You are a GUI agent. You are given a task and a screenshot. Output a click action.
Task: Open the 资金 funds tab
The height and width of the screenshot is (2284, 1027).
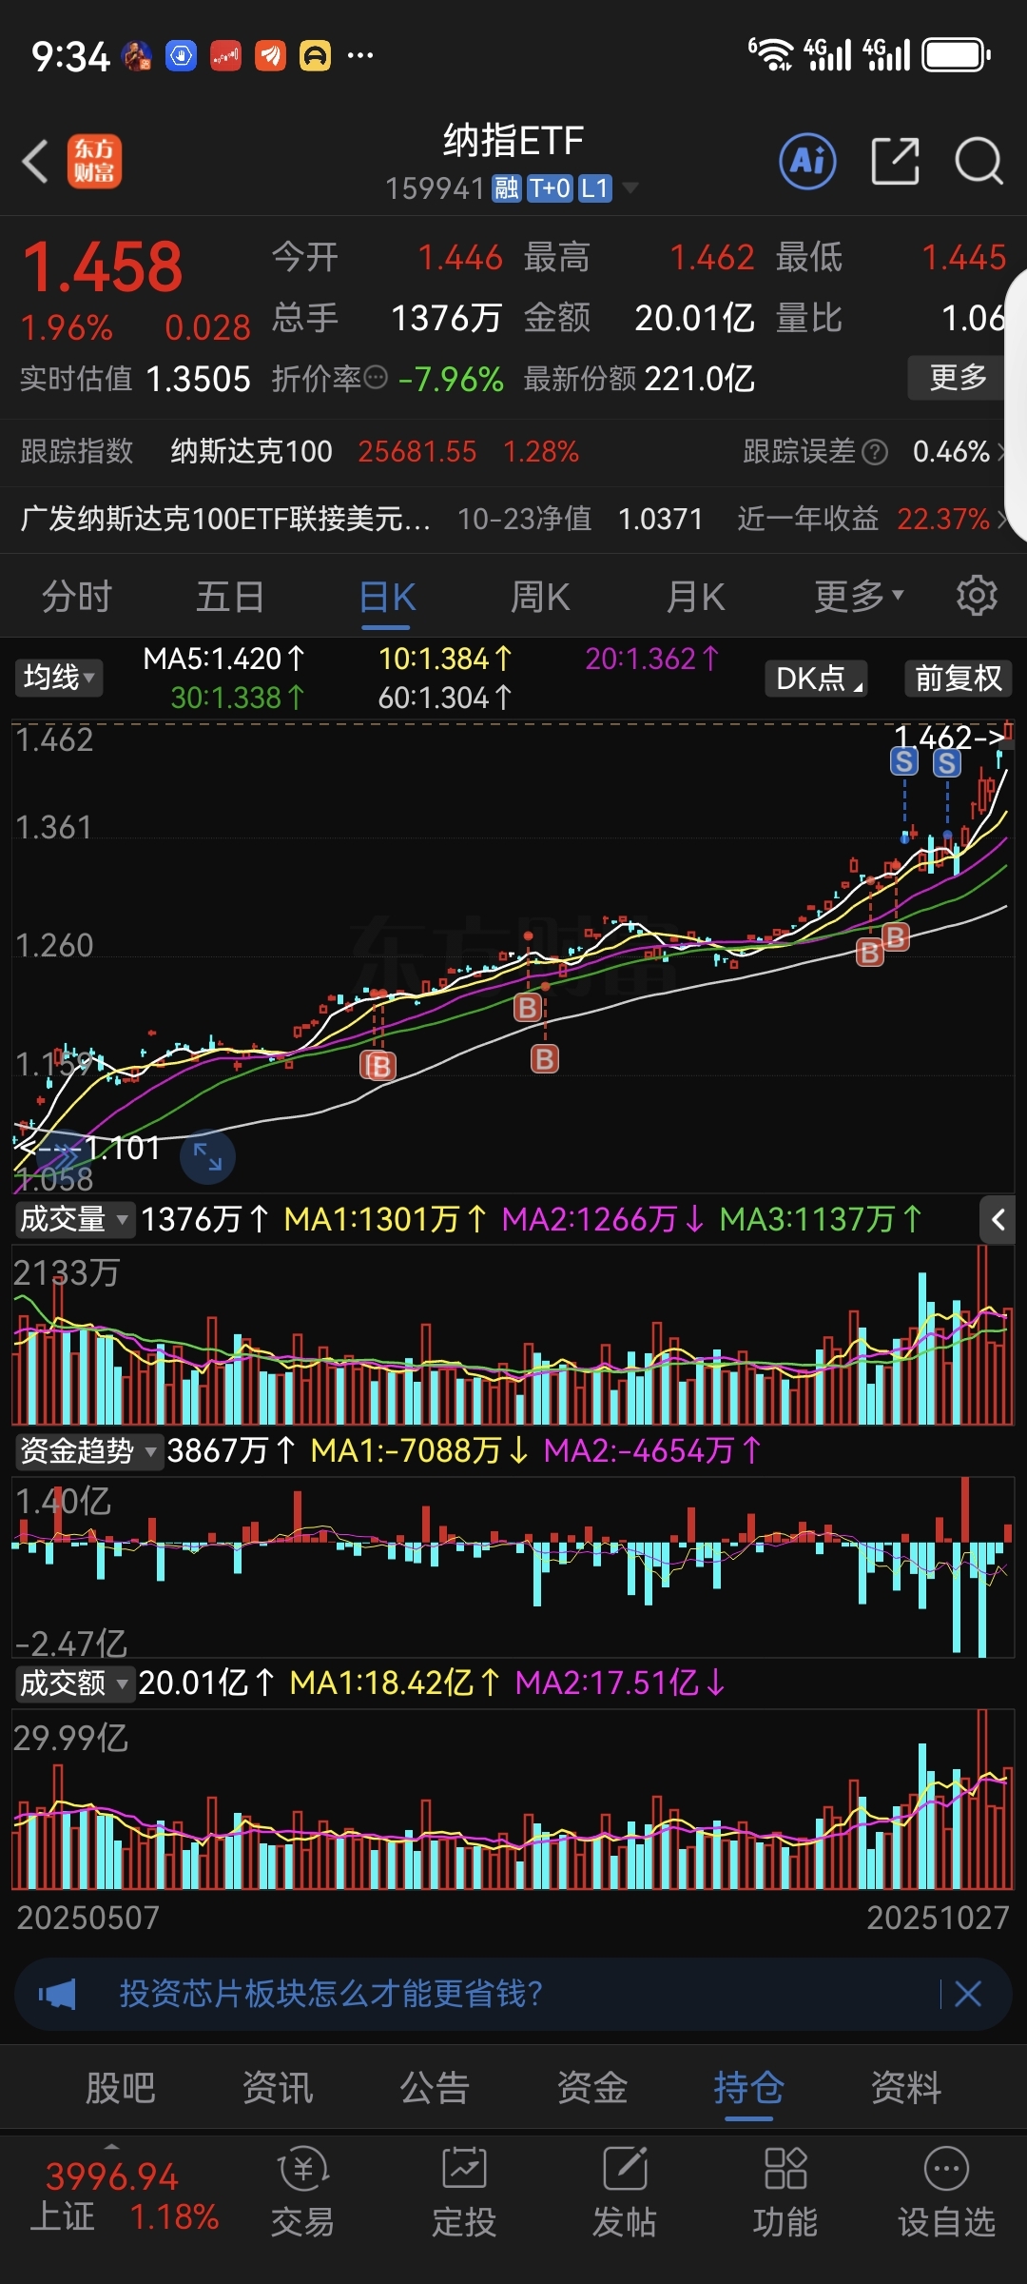[592, 2087]
